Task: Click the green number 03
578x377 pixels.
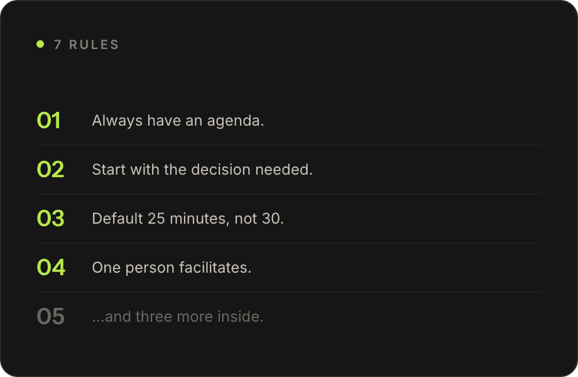Action: click(x=50, y=219)
